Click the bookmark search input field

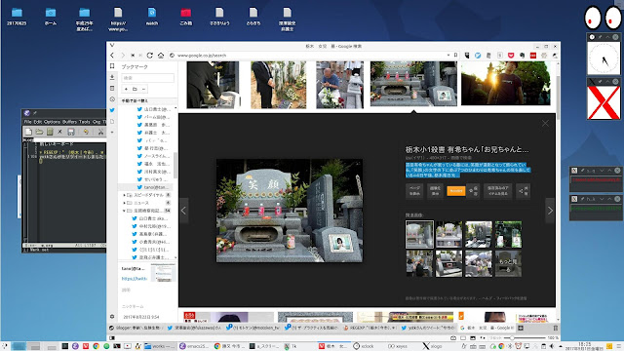click(x=147, y=78)
